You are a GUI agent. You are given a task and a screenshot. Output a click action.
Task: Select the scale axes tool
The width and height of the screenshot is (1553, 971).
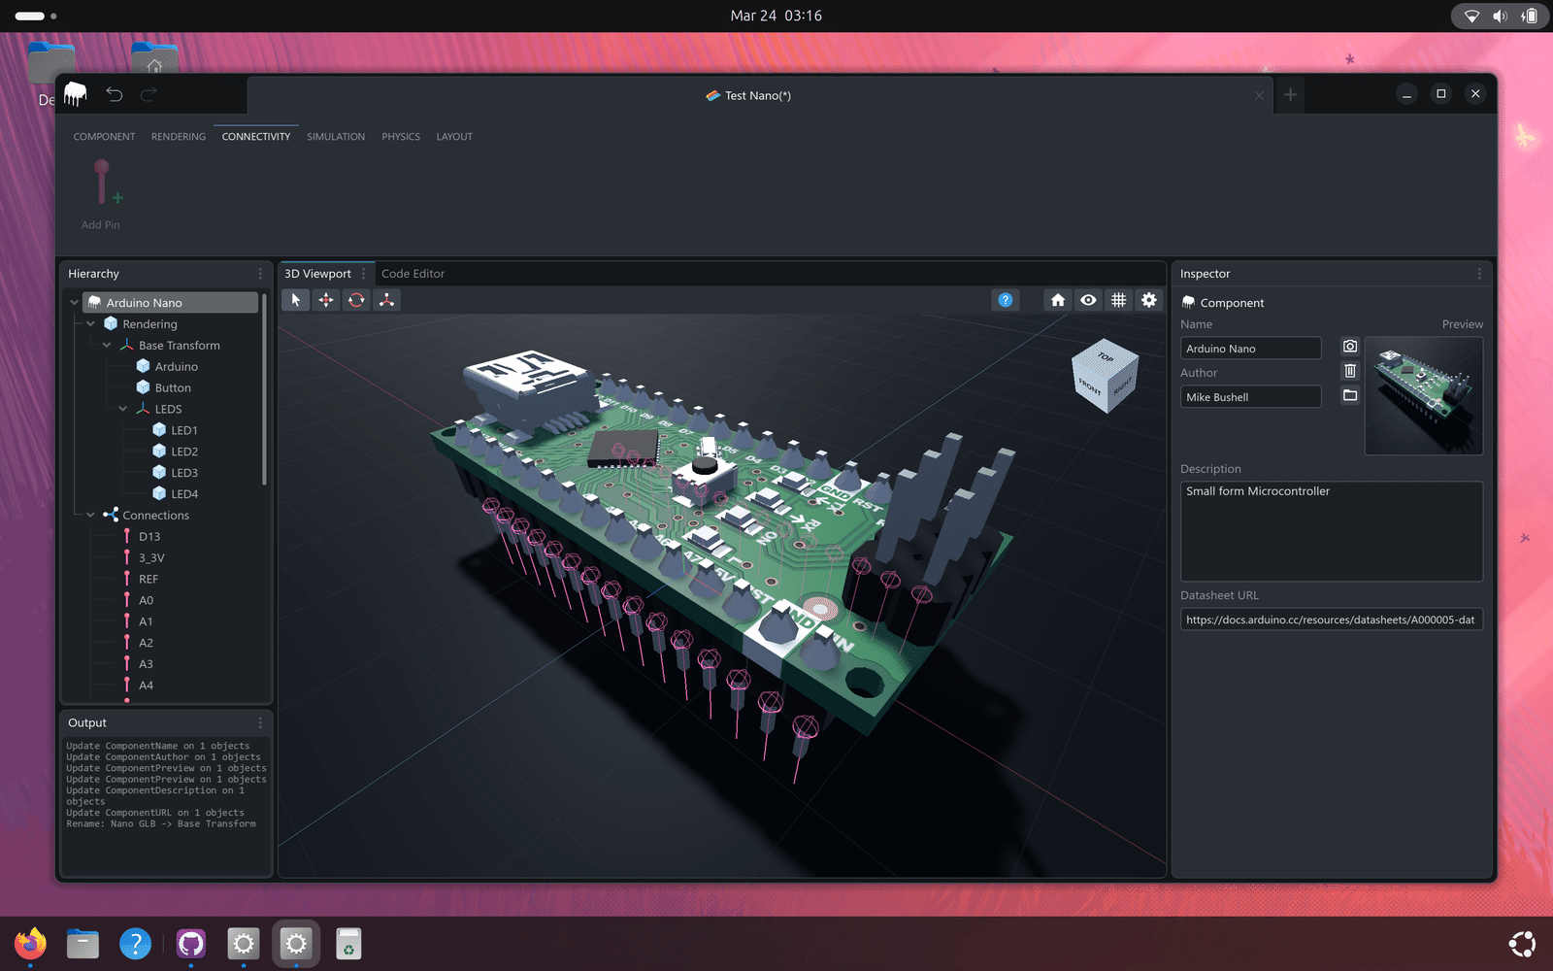tap(386, 300)
